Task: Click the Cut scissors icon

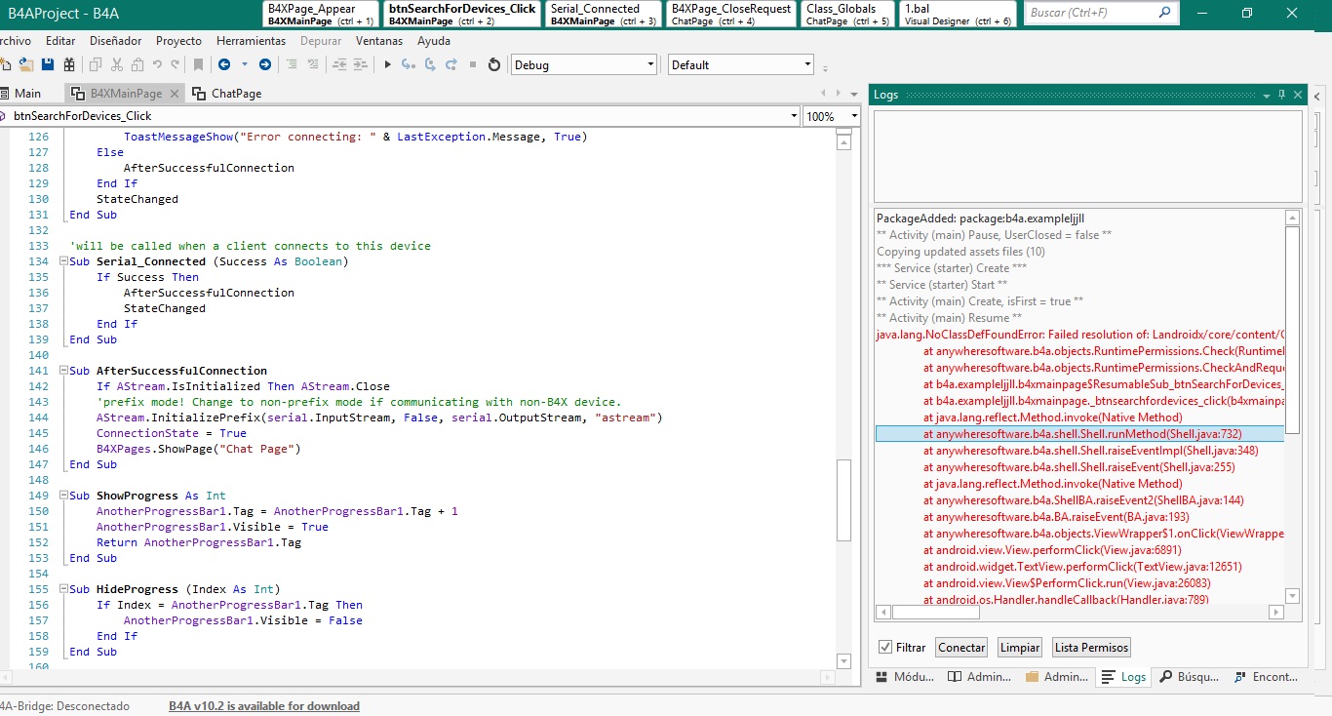Action: (117, 65)
